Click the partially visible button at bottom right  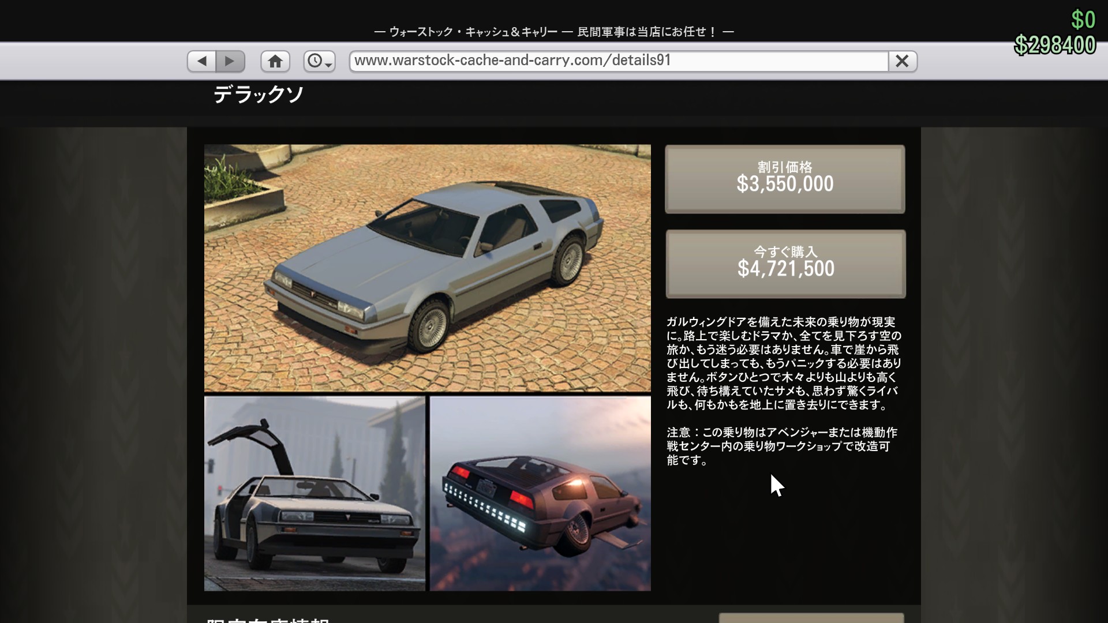tap(811, 618)
